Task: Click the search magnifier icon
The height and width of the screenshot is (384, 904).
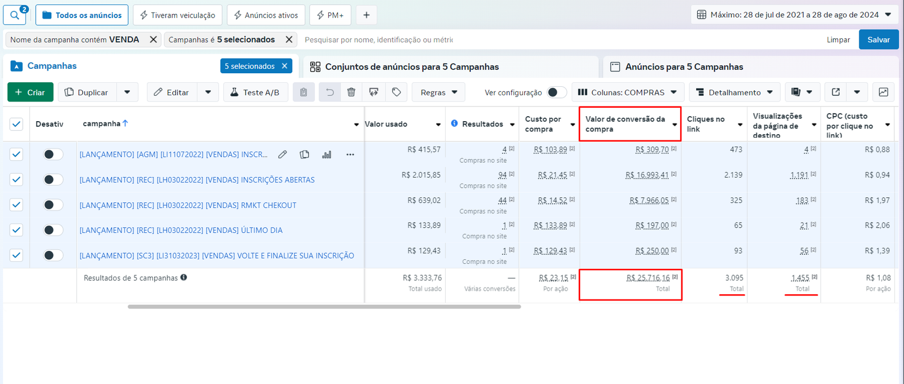Action: 15,15
